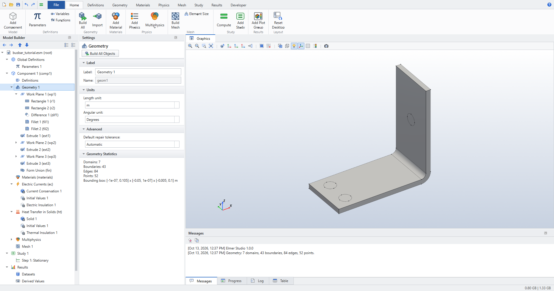This screenshot has height=291, width=554.
Task: Toggle the color legend display button
Action: tap(315, 46)
